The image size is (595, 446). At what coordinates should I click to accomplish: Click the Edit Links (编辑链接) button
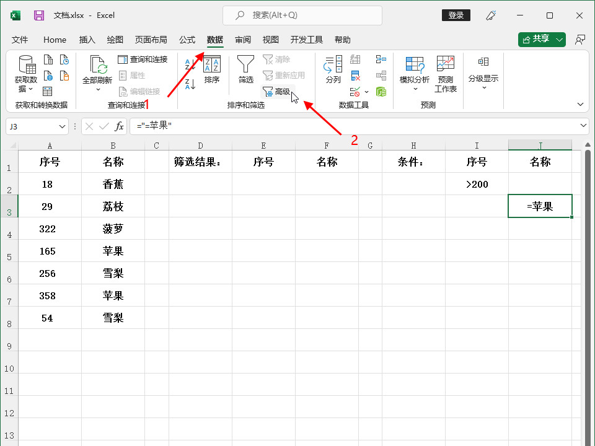pos(139,92)
